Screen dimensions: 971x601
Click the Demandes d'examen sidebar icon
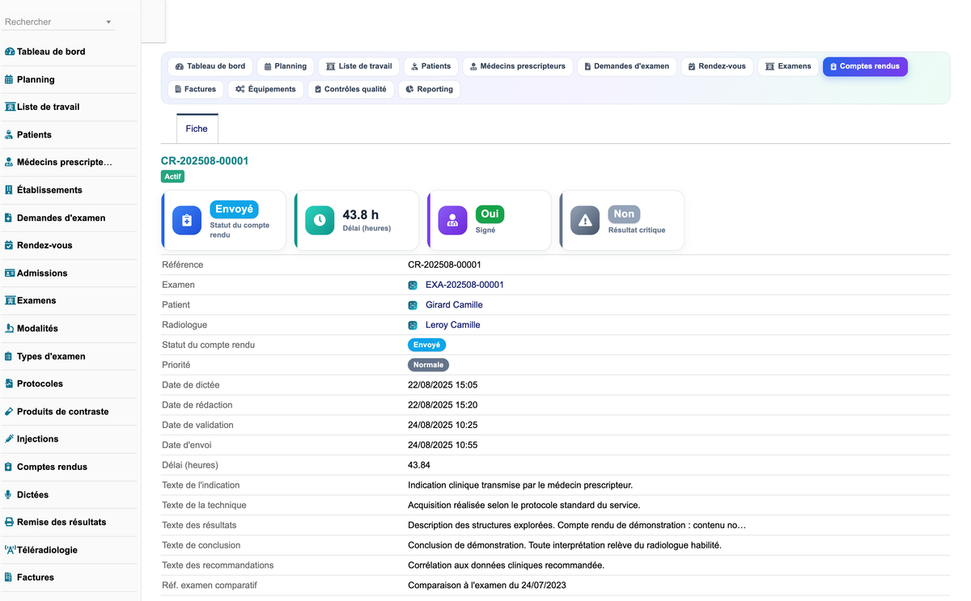coord(9,218)
